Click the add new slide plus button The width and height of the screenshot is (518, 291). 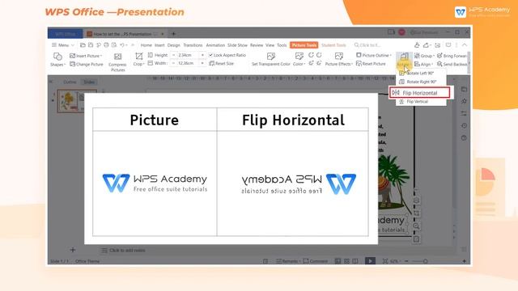[73, 250]
